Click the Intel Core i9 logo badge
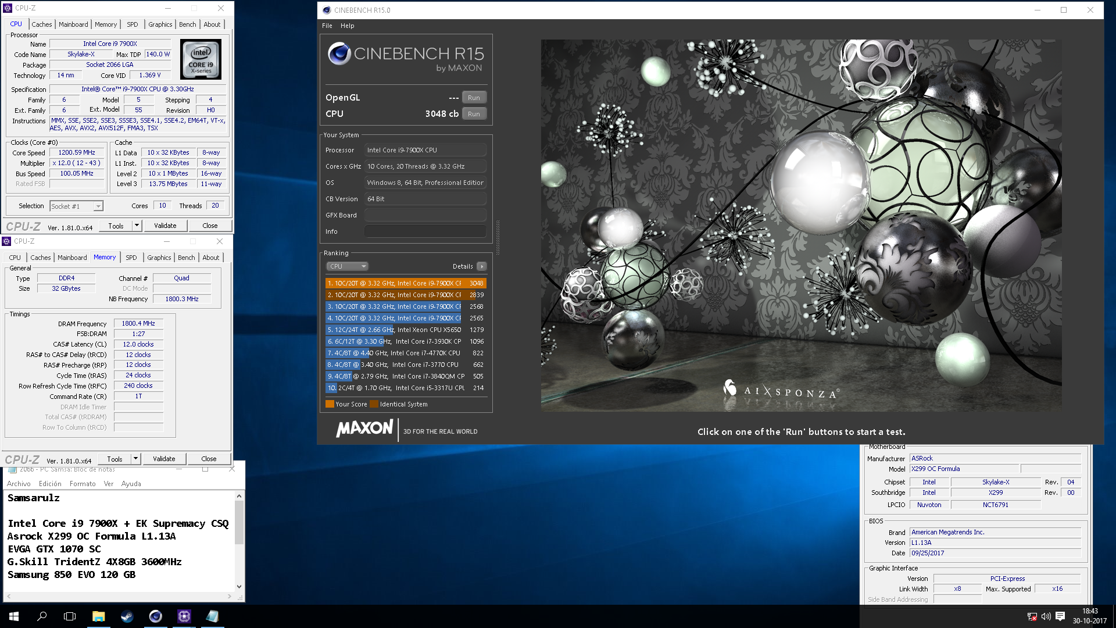The height and width of the screenshot is (628, 1116). [x=201, y=59]
